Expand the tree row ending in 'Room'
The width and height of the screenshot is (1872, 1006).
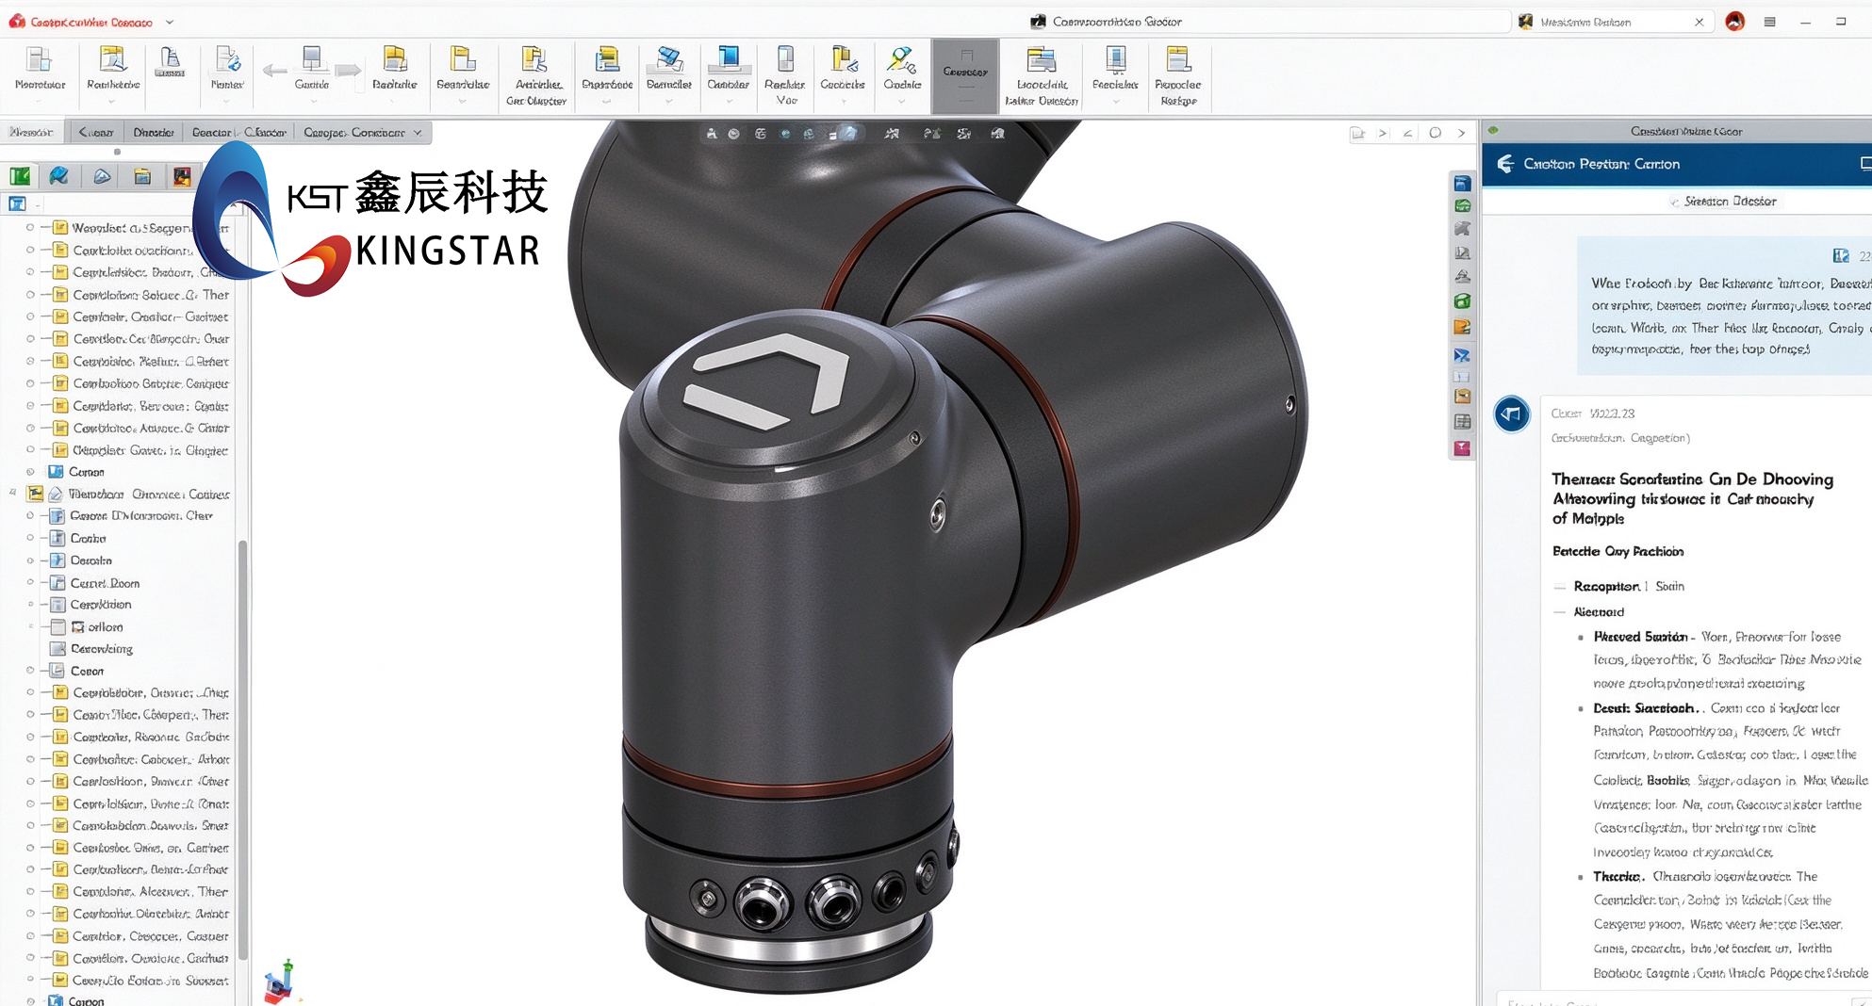[x=30, y=583]
